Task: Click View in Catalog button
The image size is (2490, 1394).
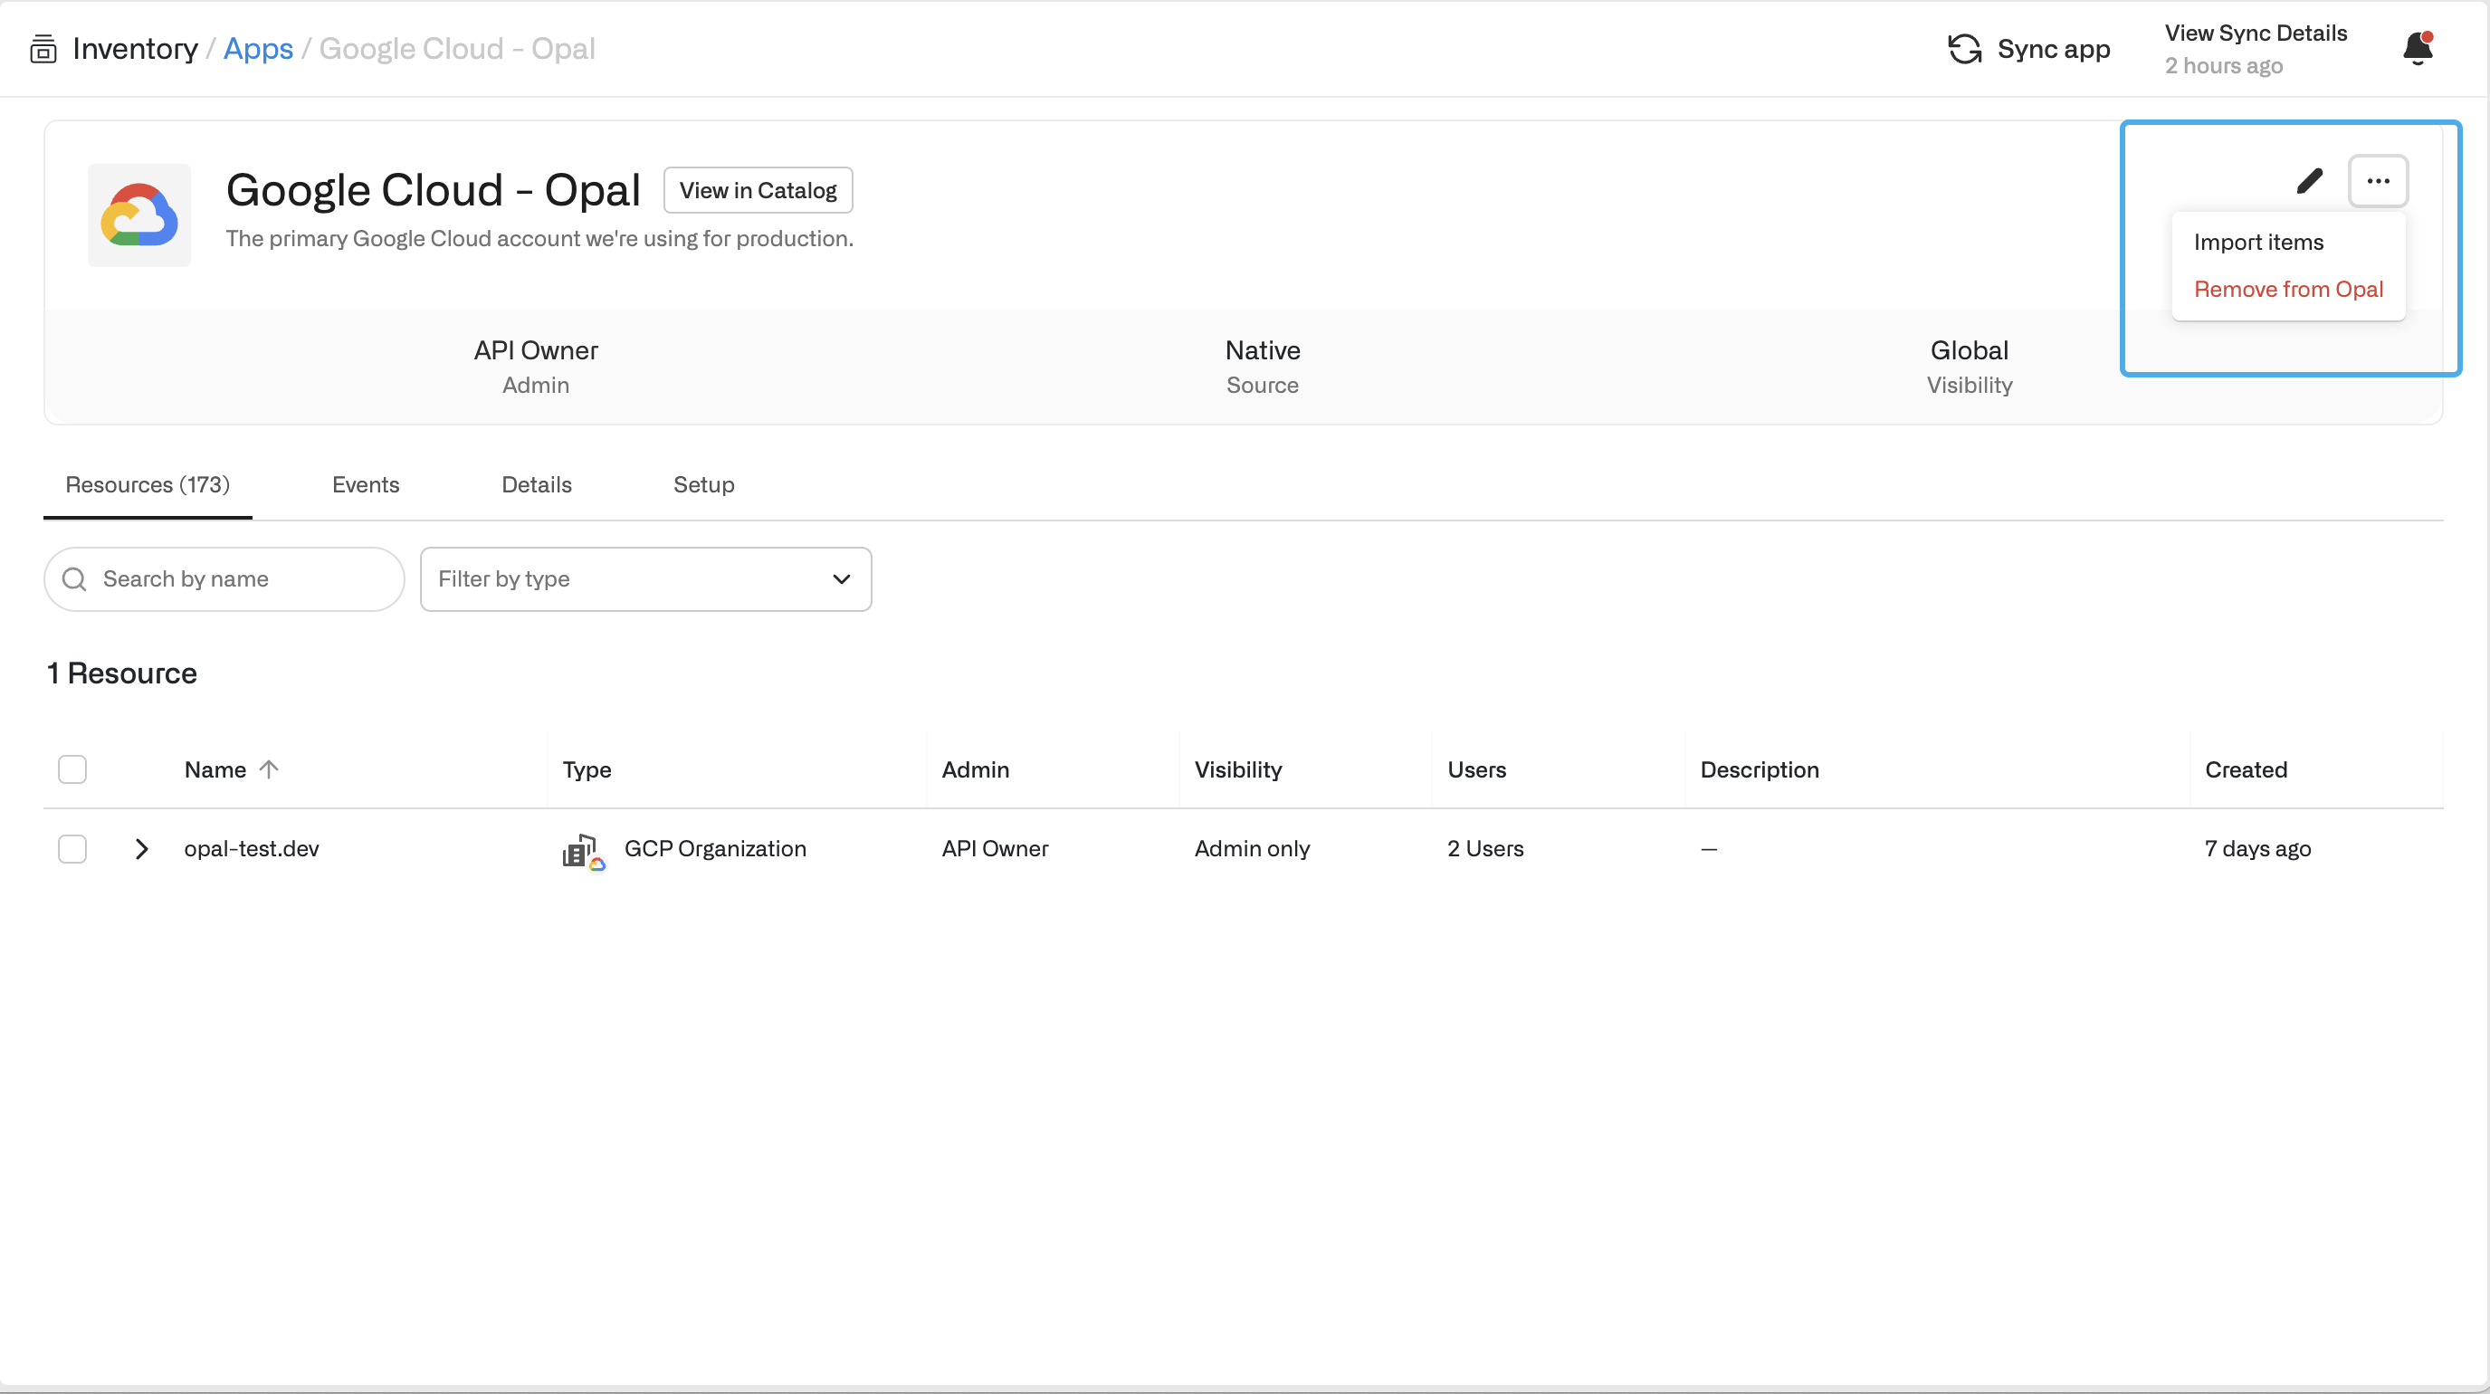Action: click(x=758, y=190)
